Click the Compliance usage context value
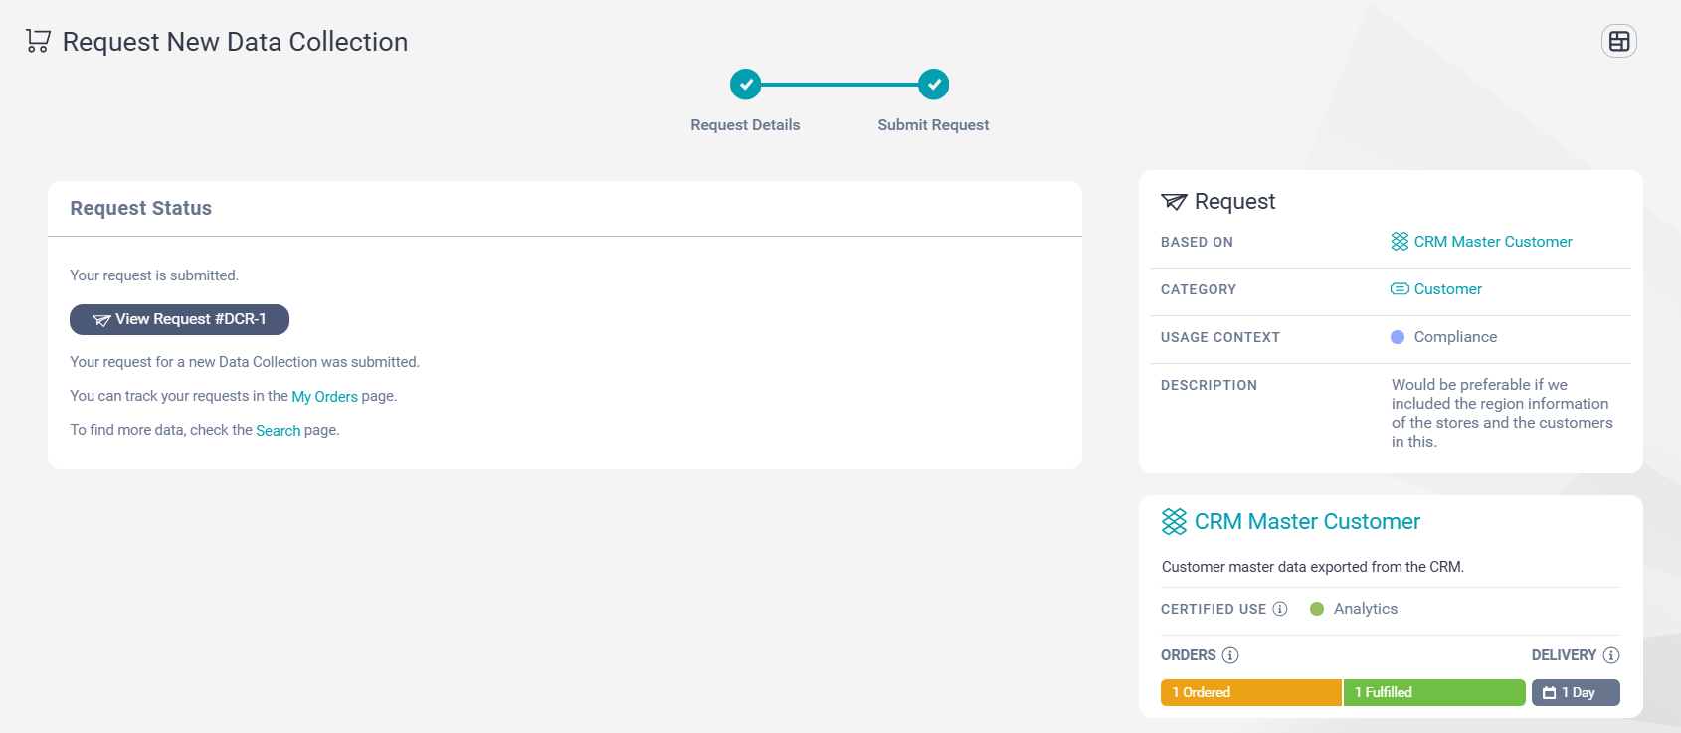The height and width of the screenshot is (733, 1681). click(1455, 337)
